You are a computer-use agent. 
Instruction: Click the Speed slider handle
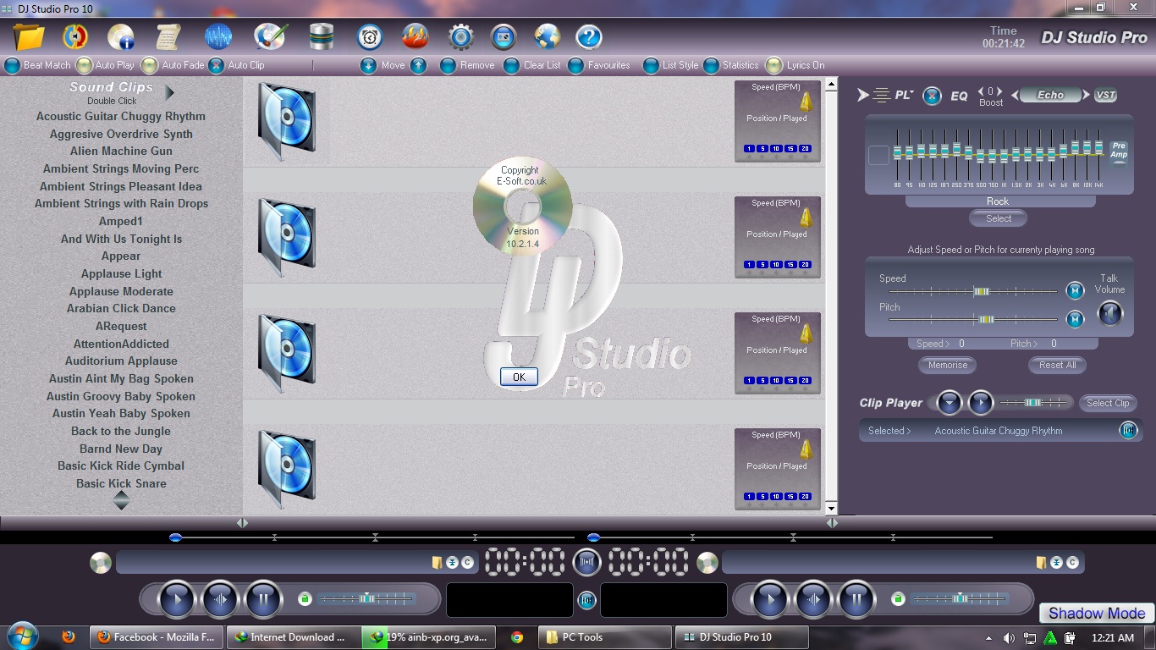(x=981, y=291)
